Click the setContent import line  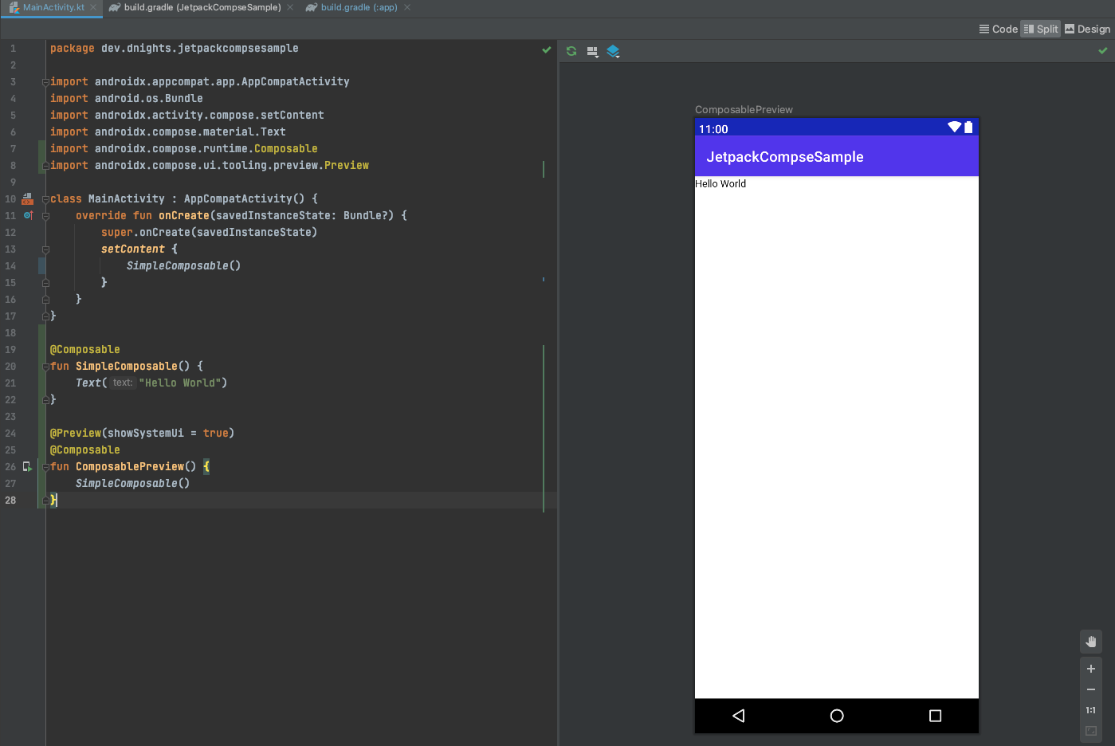pyautogui.click(x=186, y=115)
